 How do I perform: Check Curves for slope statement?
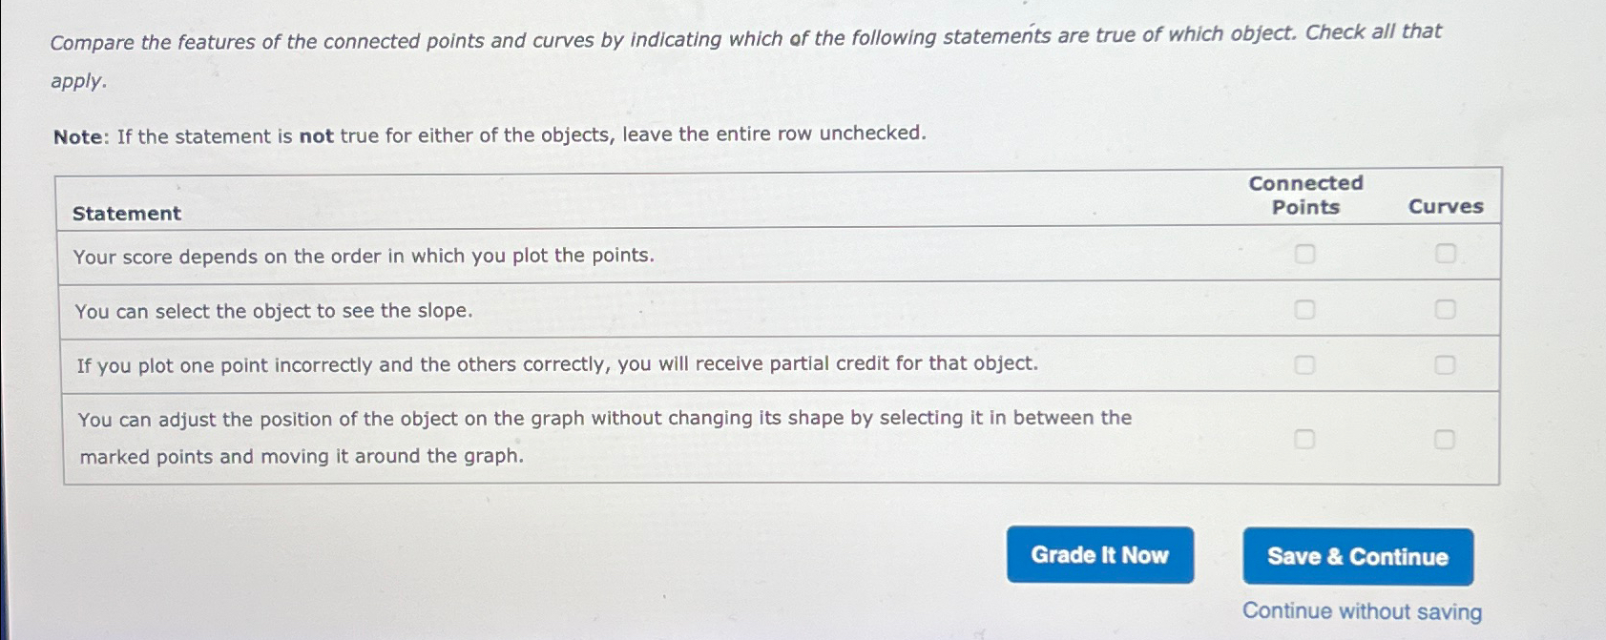coord(1446,308)
